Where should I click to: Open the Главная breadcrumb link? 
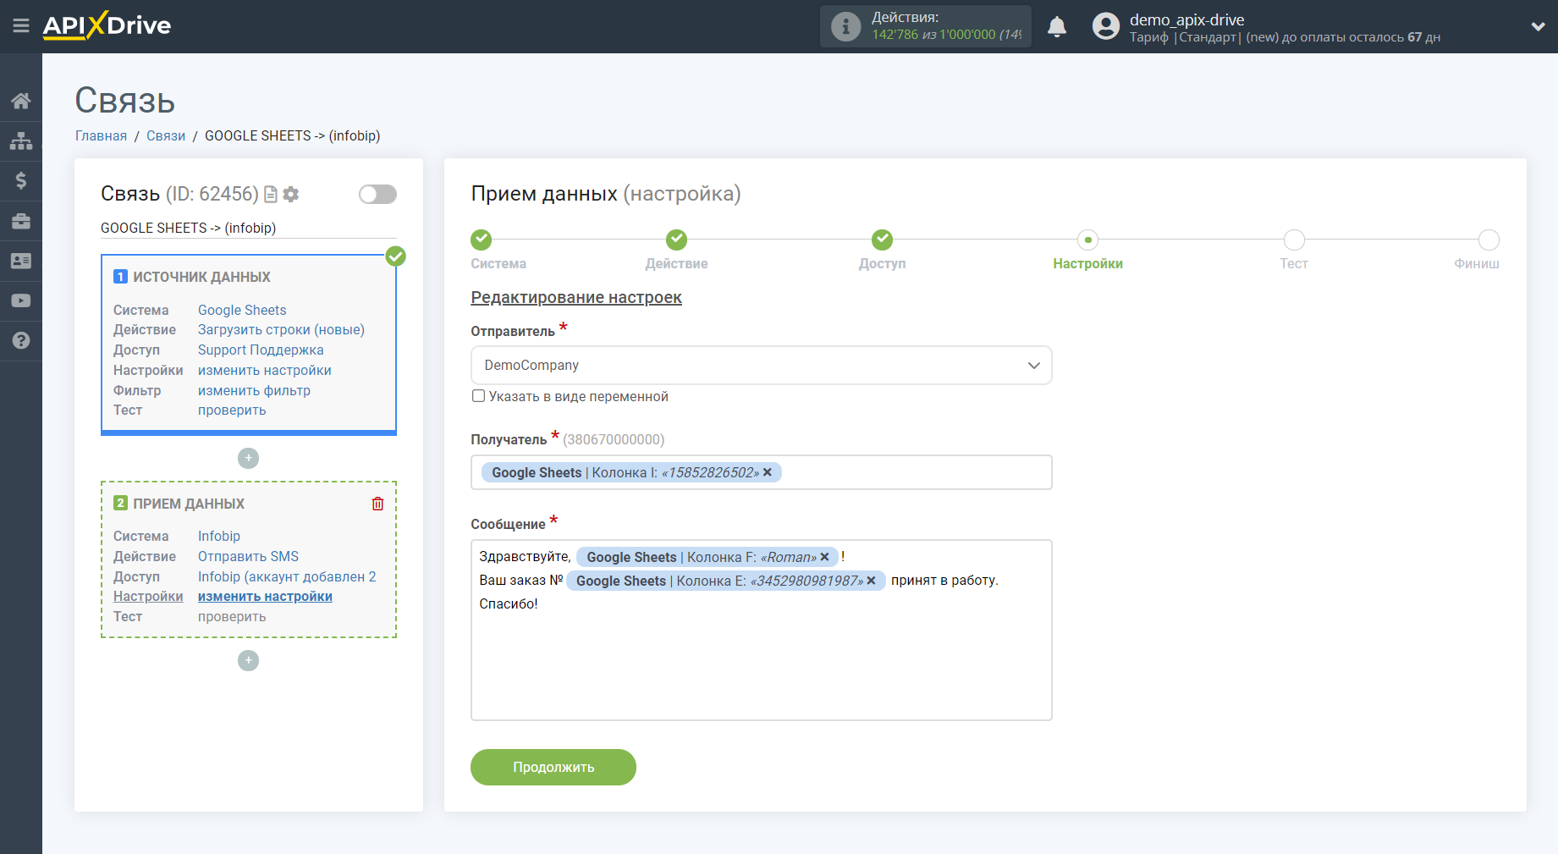pos(101,135)
